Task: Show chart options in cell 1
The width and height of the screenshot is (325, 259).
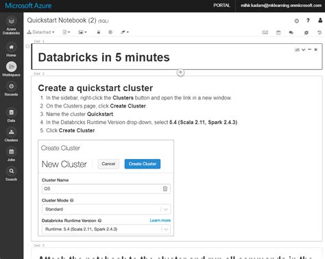Action: click(x=297, y=49)
